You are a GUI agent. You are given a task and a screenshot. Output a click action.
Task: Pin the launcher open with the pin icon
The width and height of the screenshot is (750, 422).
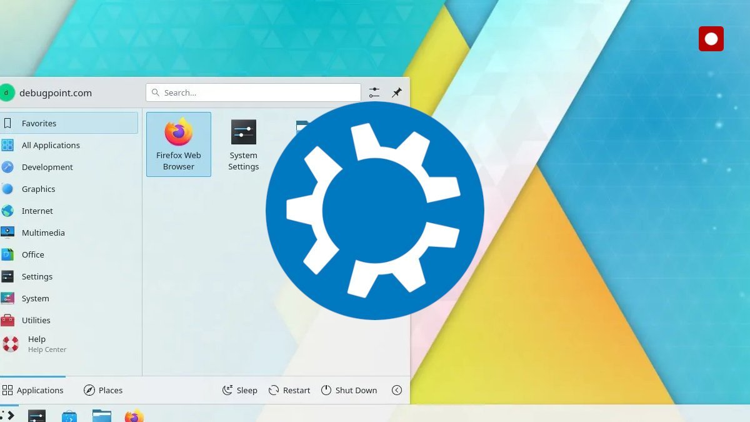click(x=397, y=92)
